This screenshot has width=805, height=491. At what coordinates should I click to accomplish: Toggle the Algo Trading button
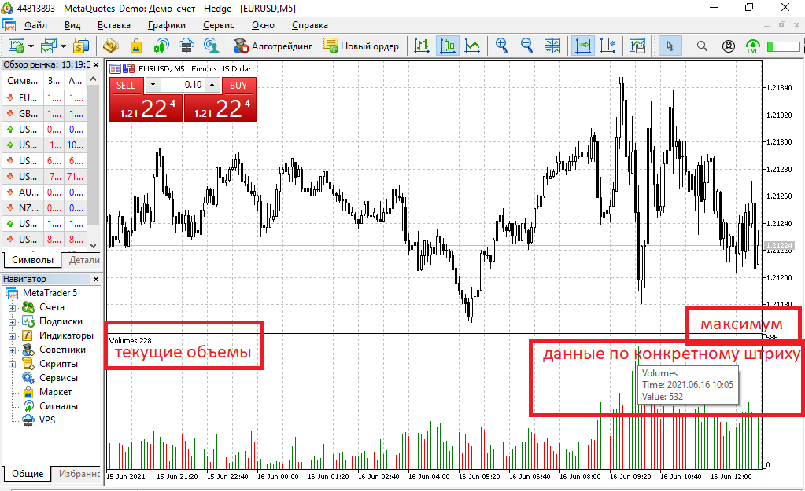pyautogui.click(x=273, y=46)
